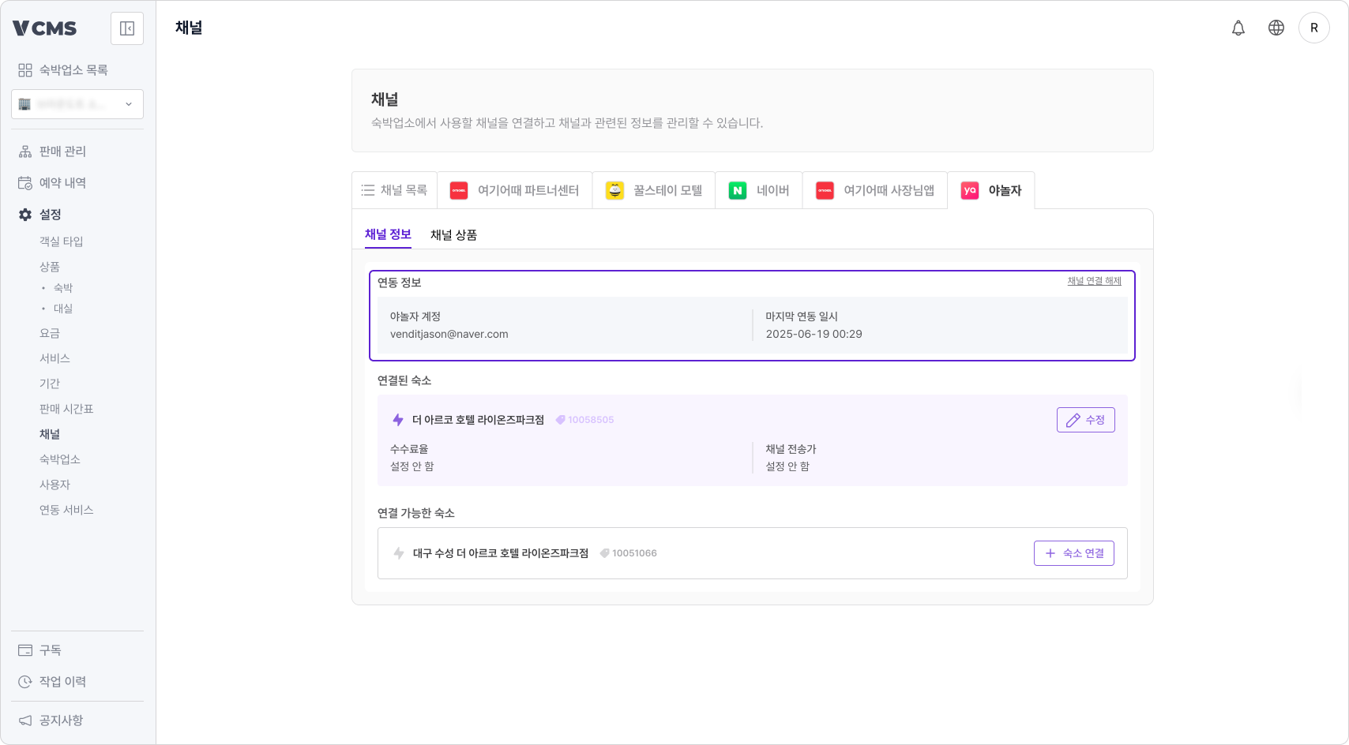Click the notification bell icon
Viewport: 1349px width, 745px height.
[x=1238, y=28]
